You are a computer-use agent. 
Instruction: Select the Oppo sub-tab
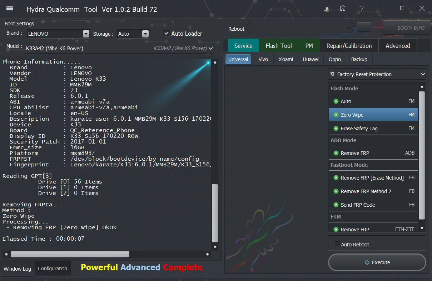tap(335, 59)
